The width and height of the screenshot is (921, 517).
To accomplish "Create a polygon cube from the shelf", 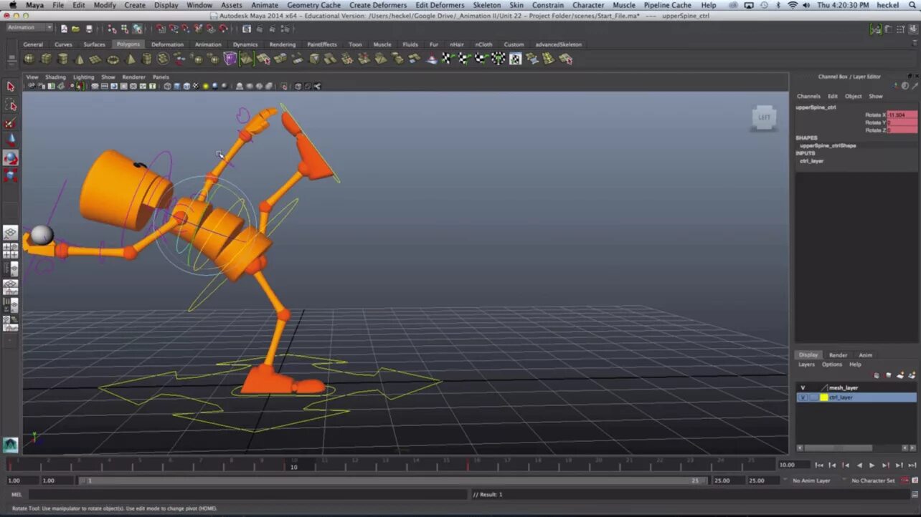I will (46, 59).
